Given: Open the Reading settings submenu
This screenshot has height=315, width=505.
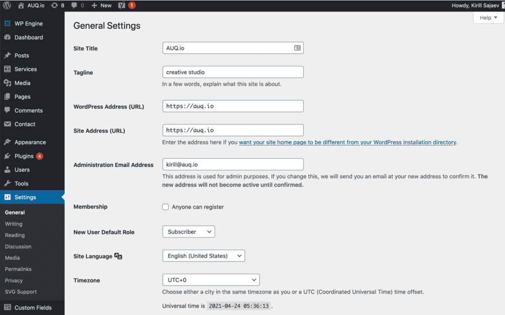Looking at the screenshot, I should [15, 235].
